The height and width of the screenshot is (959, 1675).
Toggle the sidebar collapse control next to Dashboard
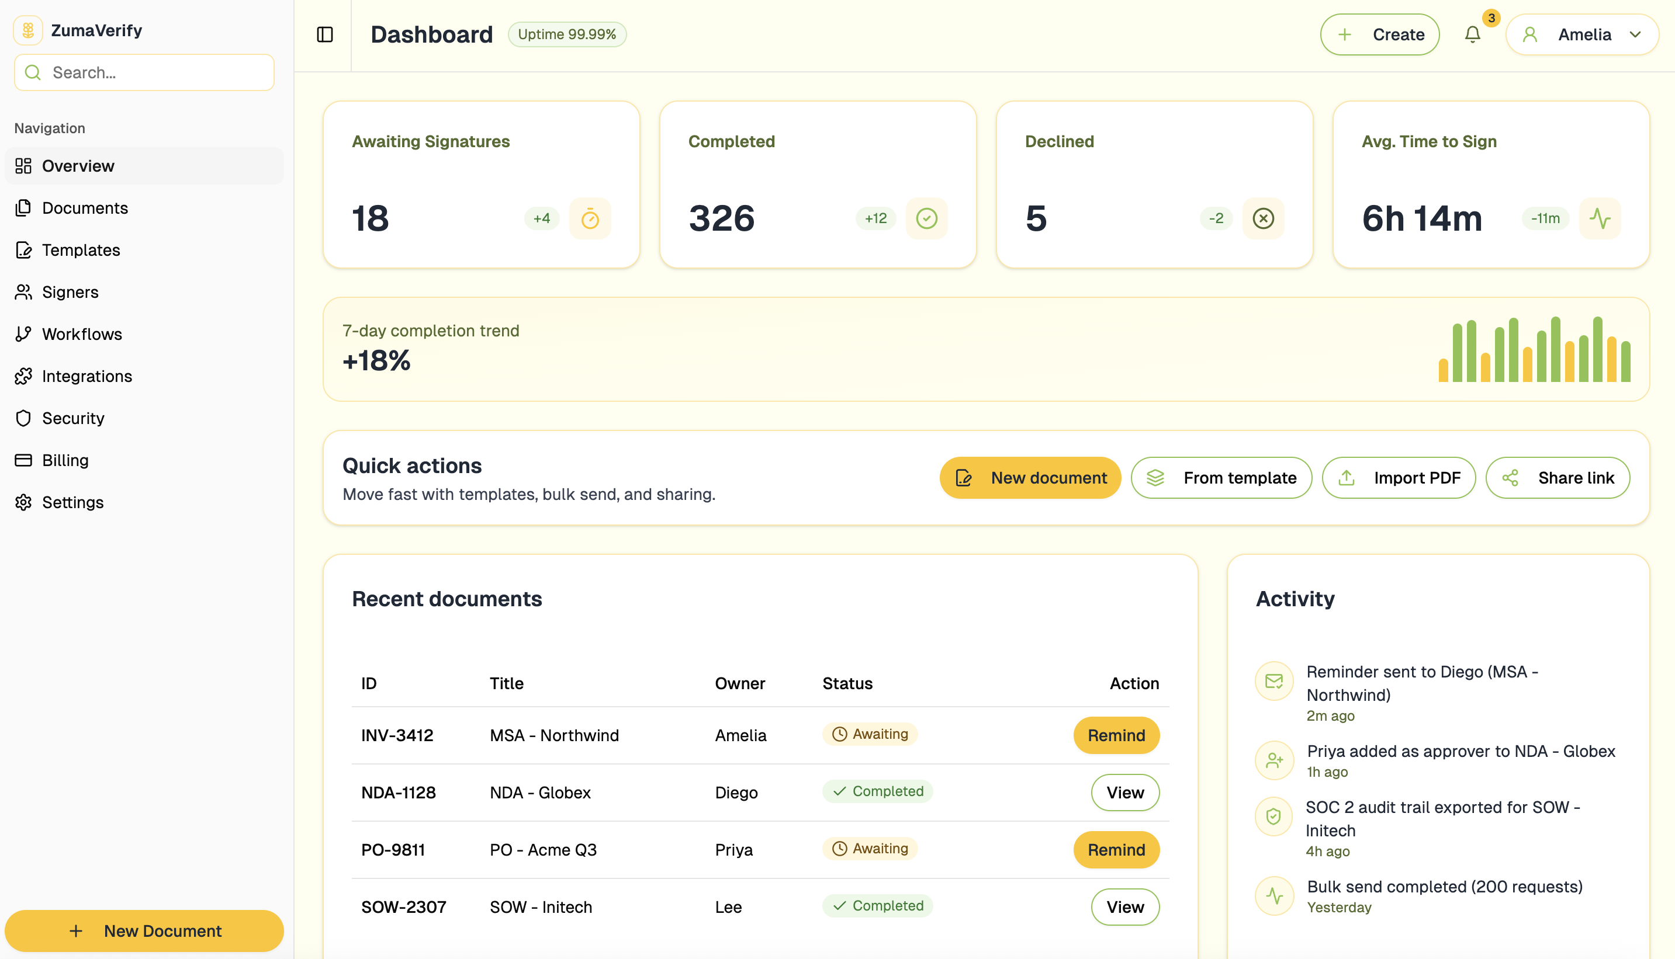pyautogui.click(x=324, y=34)
